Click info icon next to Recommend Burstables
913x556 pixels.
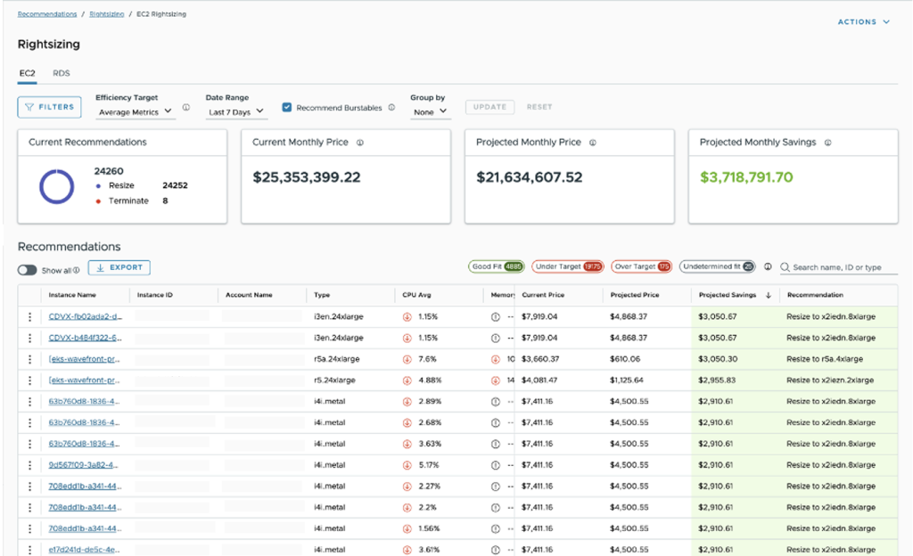tap(391, 108)
